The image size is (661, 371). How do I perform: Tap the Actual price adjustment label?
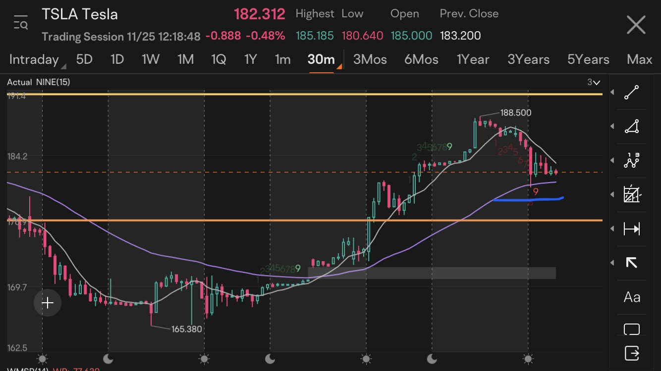pos(19,82)
